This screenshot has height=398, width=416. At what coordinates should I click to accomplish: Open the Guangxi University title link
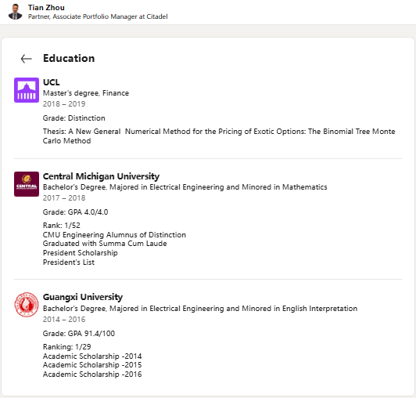(83, 297)
